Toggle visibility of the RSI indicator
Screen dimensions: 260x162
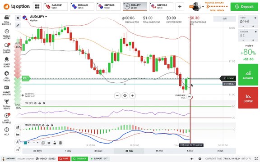point(40,103)
